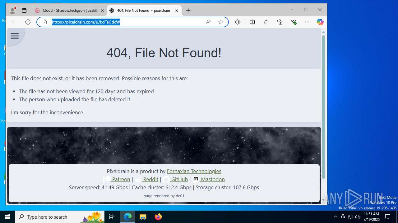Select the 404, File Not Found pixeldrain tab
Image resolution: width=398 pixels, height=223 pixels.
(x=144, y=11)
